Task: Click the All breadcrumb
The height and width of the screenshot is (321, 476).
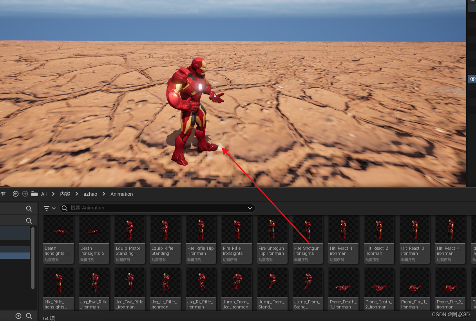Action: pos(44,194)
